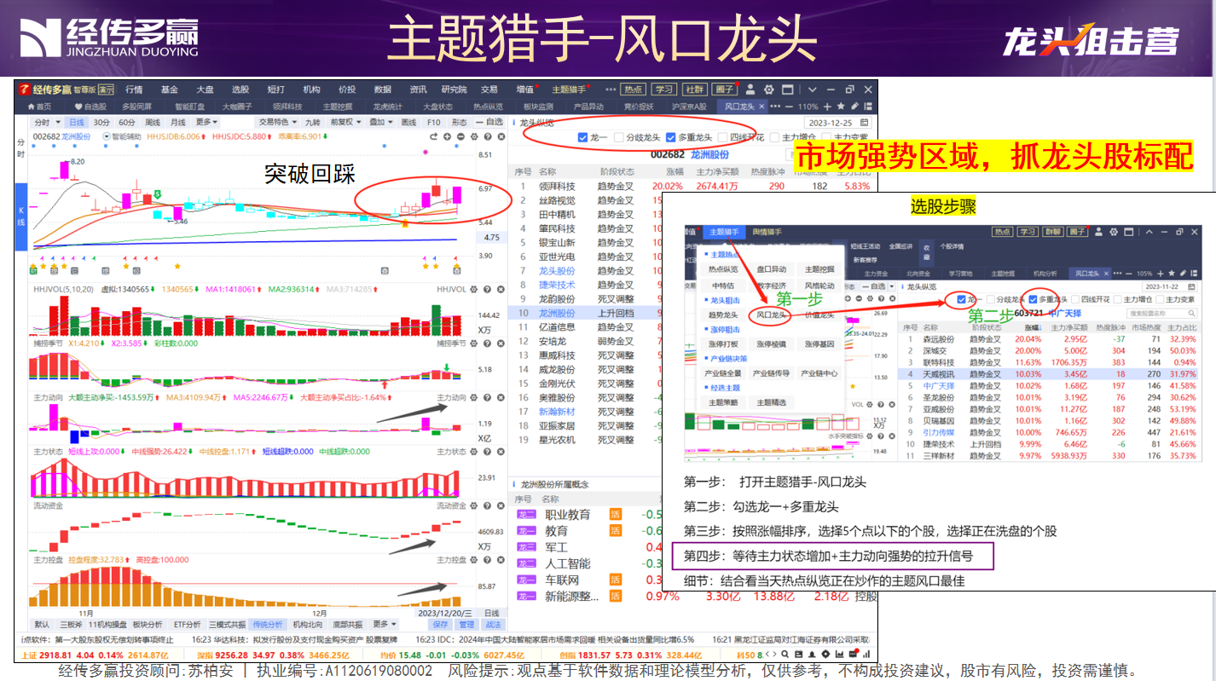The width and height of the screenshot is (1216, 681).
Task: Click the chart gear icon above price axis
Action: (474, 136)
